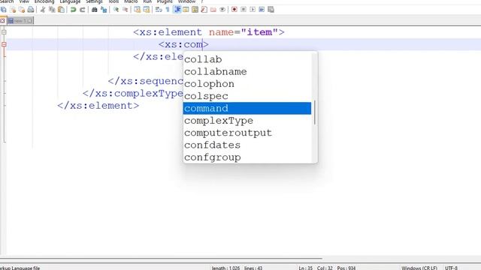Viewport: 481px width, 270px height.
Task: Choose 'confgroup' from autocomplete list
Action: point(247,157)
